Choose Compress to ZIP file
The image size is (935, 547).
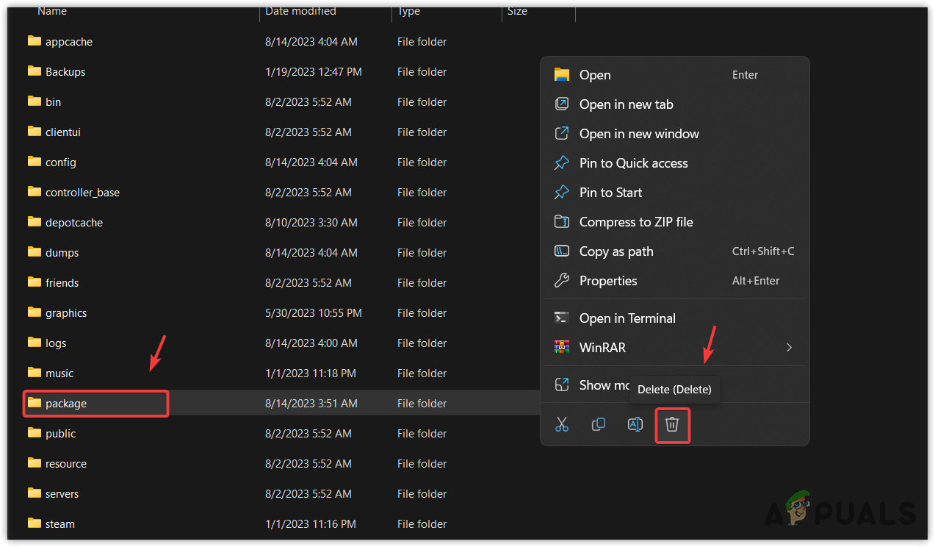point(635,222)
